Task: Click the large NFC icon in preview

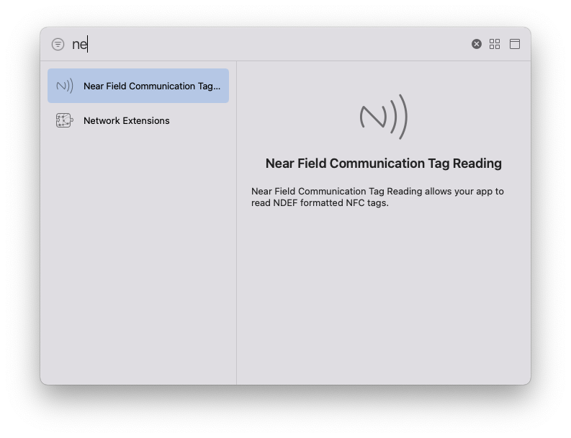Action: [384, 117]
